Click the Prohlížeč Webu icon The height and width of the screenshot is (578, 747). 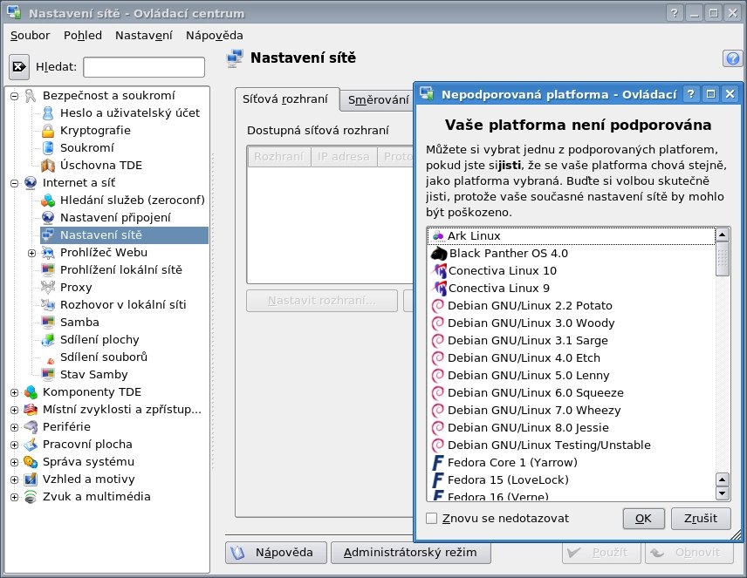[48, 252]
